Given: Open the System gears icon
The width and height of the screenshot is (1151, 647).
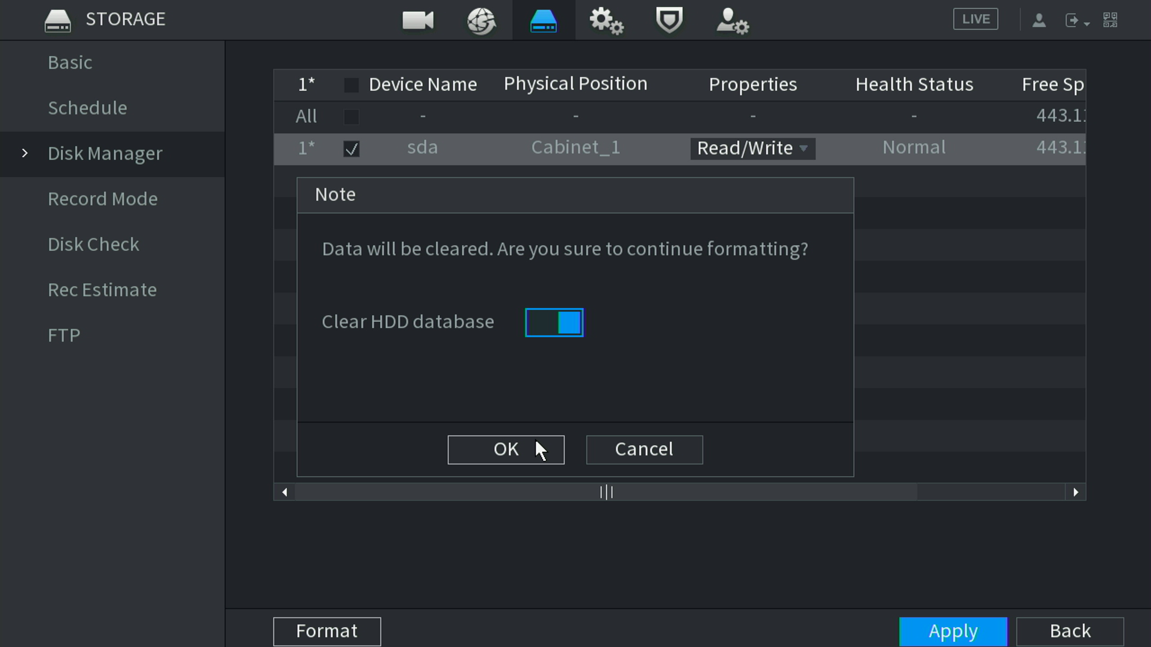Looking at the screenshot, I should click(606, 20).
